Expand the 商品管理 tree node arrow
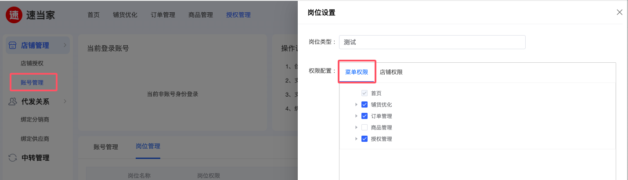The width and height of the screenshot is (628, 180). pos(356,128)
